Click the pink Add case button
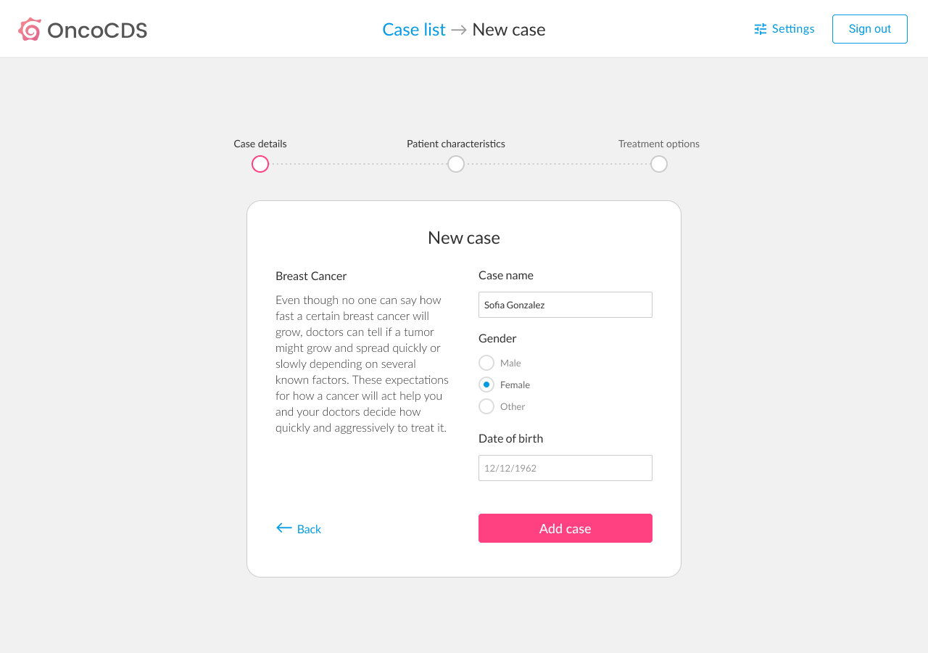 565,528
